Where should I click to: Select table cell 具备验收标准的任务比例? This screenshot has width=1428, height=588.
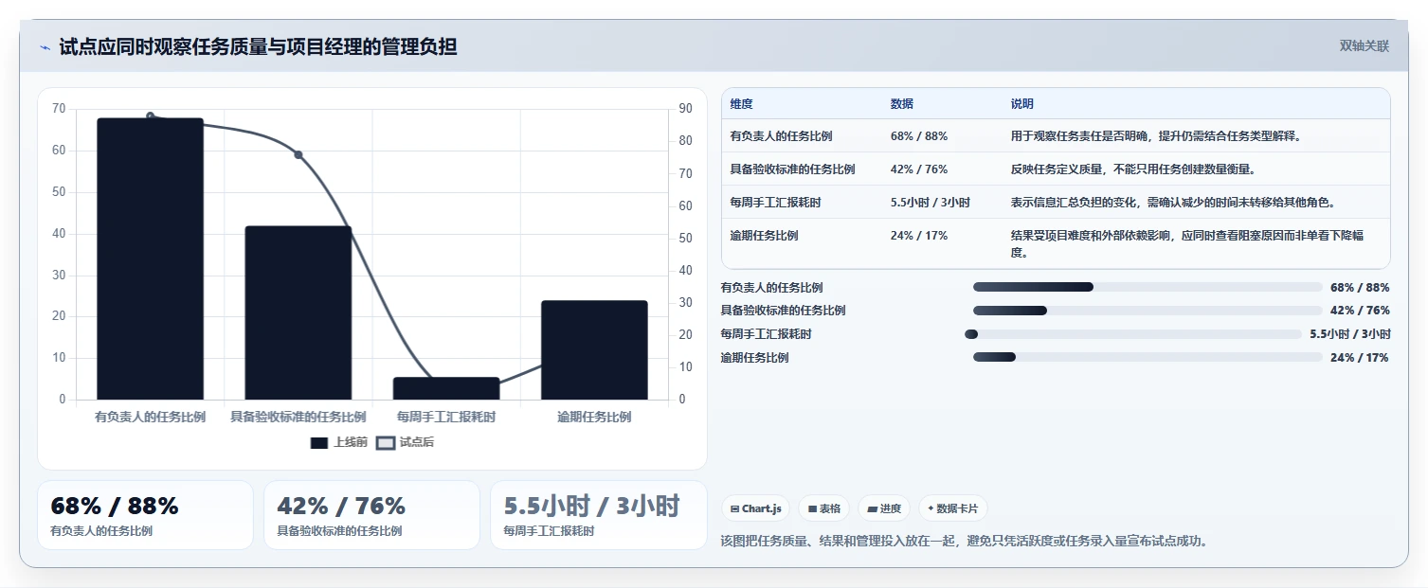(x=792, y=169)
